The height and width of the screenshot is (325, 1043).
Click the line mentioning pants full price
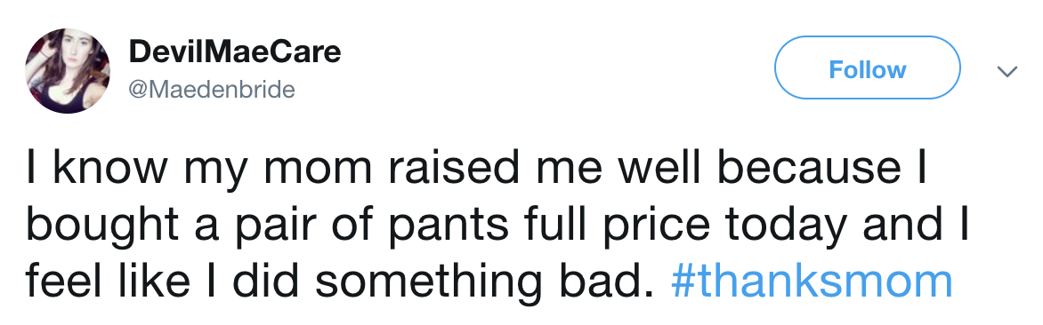pos(496,226)
